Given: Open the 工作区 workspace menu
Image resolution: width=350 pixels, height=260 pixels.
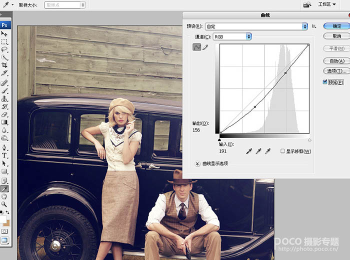Looking at the screenshot, I should coord(326,4).
